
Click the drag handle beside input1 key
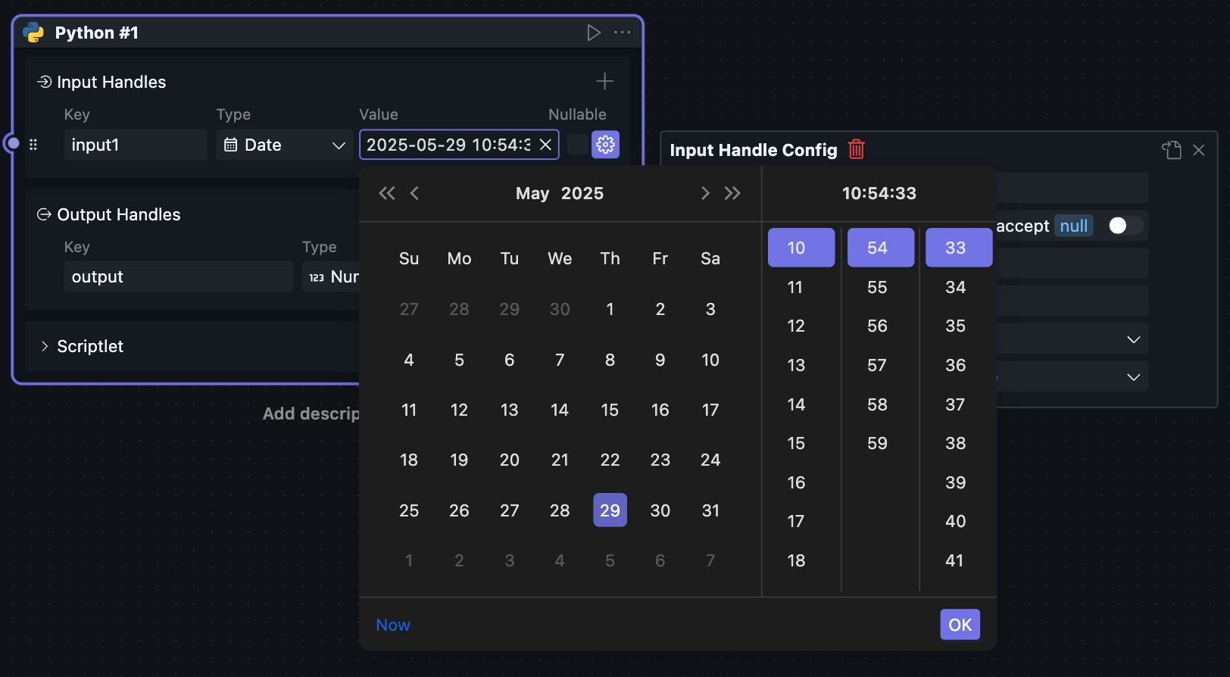point(33,145)
